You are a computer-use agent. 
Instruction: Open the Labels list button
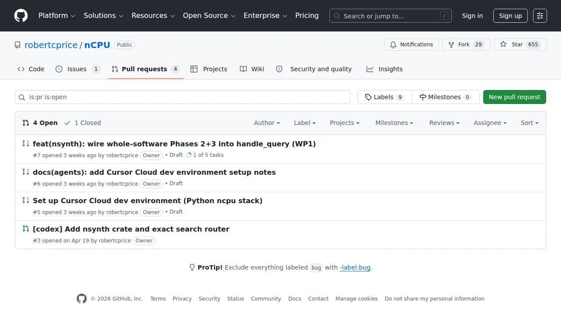[x=385, y=97]
